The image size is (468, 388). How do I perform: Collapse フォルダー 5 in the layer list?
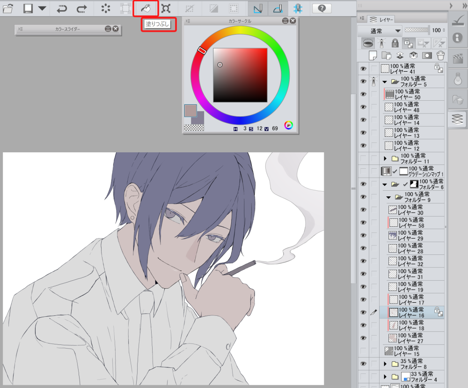(x=385, y=82)
